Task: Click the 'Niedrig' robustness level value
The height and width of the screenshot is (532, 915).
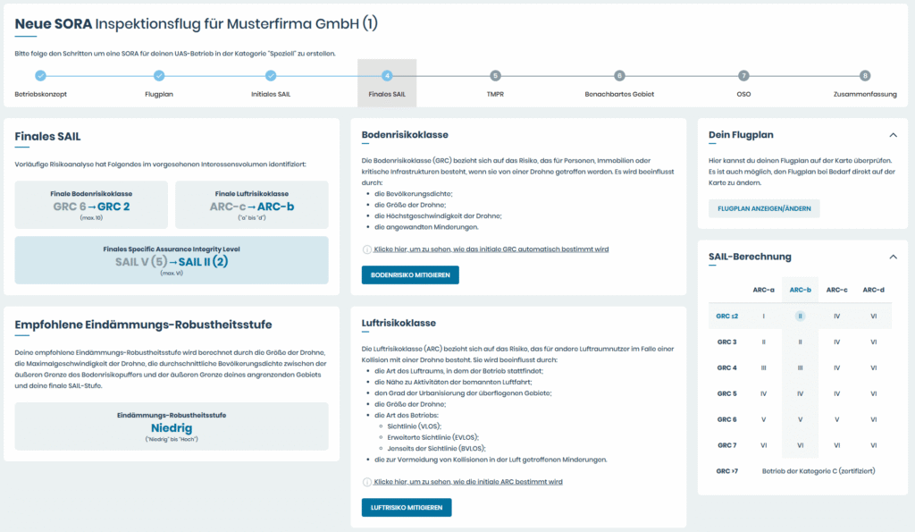Action: (x=172, y=428)
